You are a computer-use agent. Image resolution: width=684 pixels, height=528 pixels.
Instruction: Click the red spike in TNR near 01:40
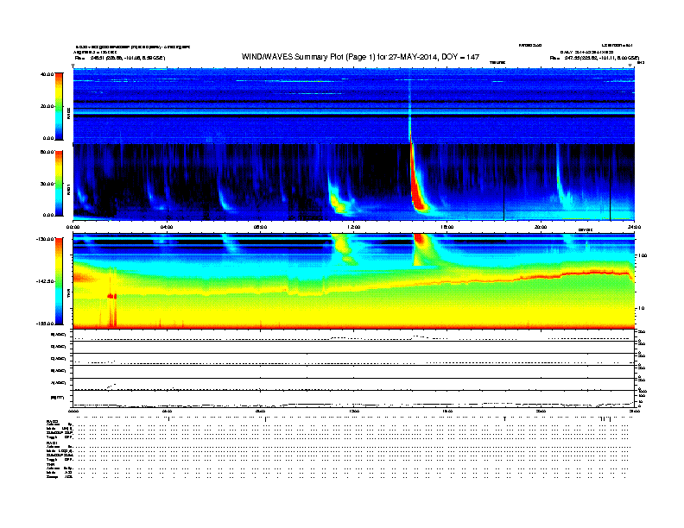pyautogui.click(x=112, y=296)
